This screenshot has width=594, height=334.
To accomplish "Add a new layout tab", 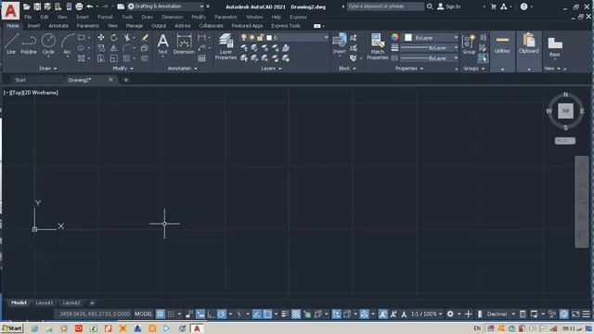I will [x=92, y=303].
